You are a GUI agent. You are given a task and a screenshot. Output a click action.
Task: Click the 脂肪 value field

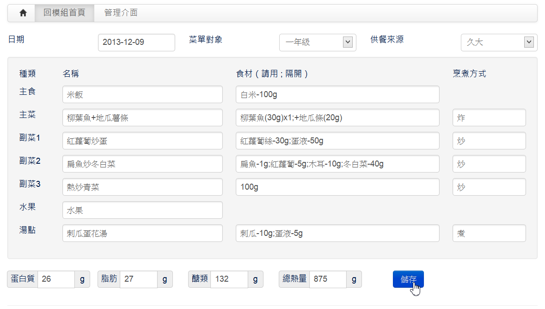[x=139, y=279]
